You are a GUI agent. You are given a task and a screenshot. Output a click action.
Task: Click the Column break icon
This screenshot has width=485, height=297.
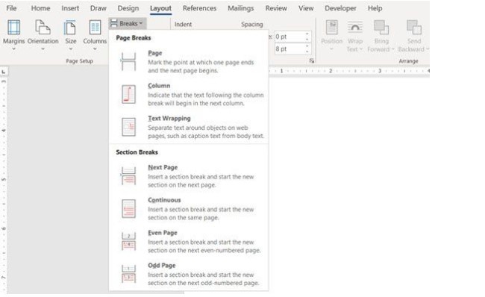tap(128, 94)
